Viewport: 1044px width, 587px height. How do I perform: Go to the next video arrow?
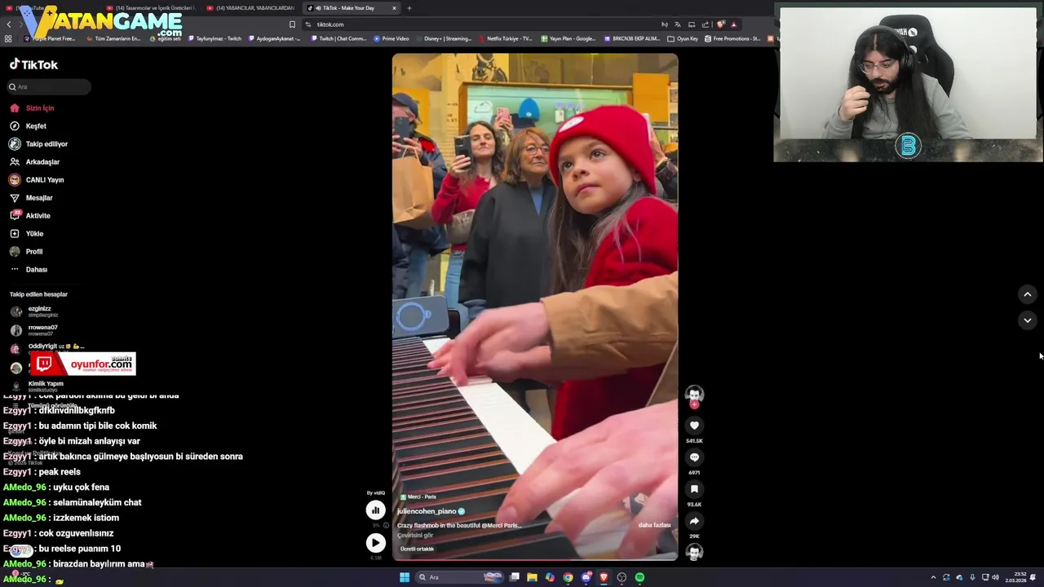tap(1028, 320)
